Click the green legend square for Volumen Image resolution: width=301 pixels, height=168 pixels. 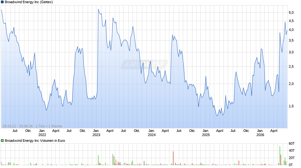(x=2, y=141)
